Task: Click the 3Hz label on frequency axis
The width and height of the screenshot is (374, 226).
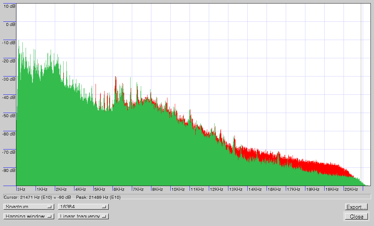Action: point(21,190)
